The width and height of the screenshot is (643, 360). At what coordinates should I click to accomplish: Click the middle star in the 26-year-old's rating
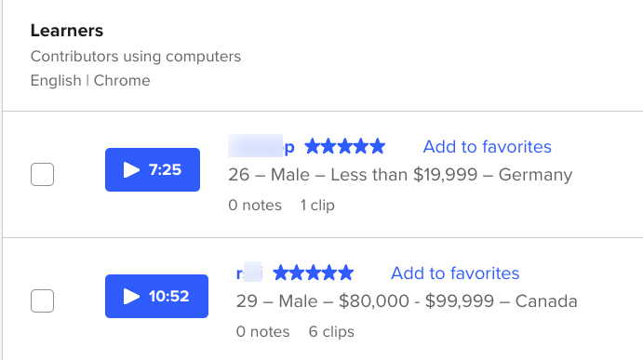(x=345, y=146)
